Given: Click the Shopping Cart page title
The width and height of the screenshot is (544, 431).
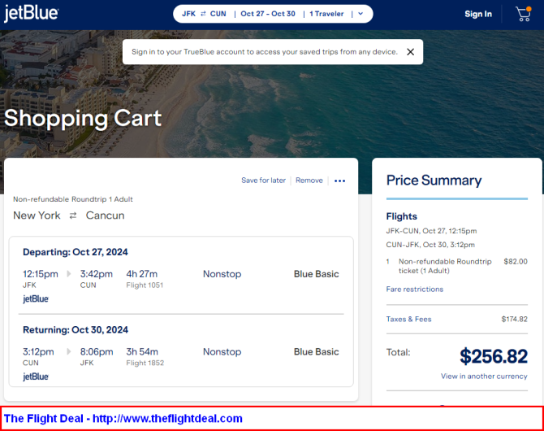Looking at the screenshot, I should (x=83, y=118).
